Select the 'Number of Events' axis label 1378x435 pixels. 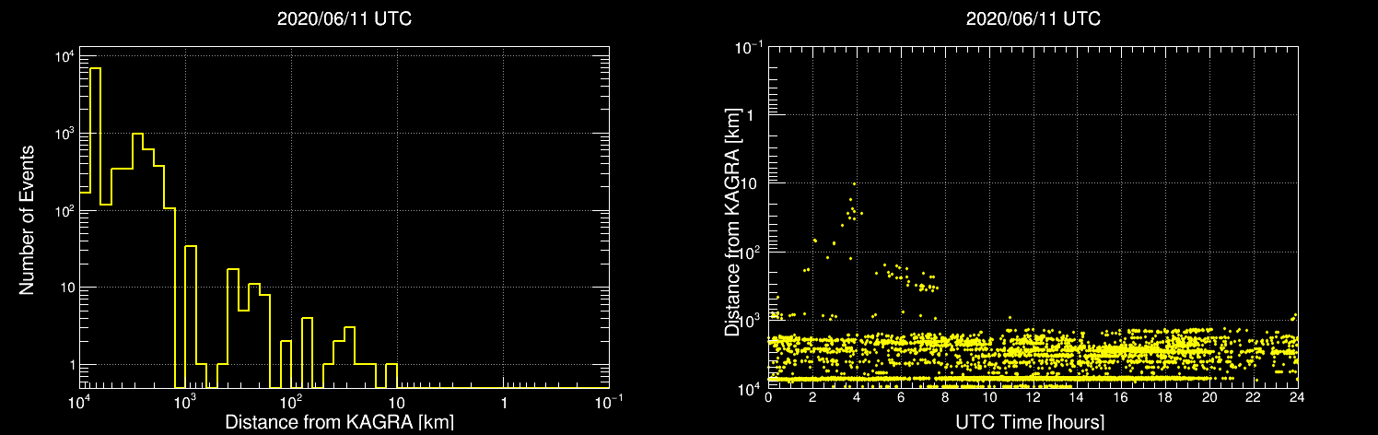pos(28,219)
